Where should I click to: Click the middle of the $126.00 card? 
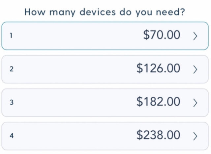[105, 69]
